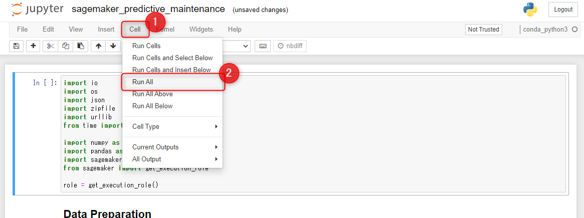Insert a cell below with plus icon

pos(33,46)
